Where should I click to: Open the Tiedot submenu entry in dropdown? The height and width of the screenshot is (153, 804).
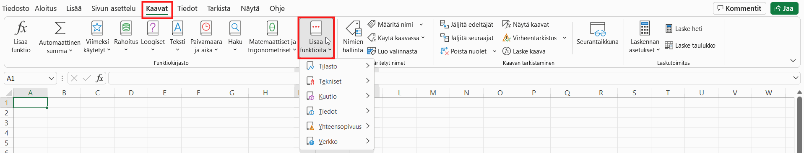[337, 111]
